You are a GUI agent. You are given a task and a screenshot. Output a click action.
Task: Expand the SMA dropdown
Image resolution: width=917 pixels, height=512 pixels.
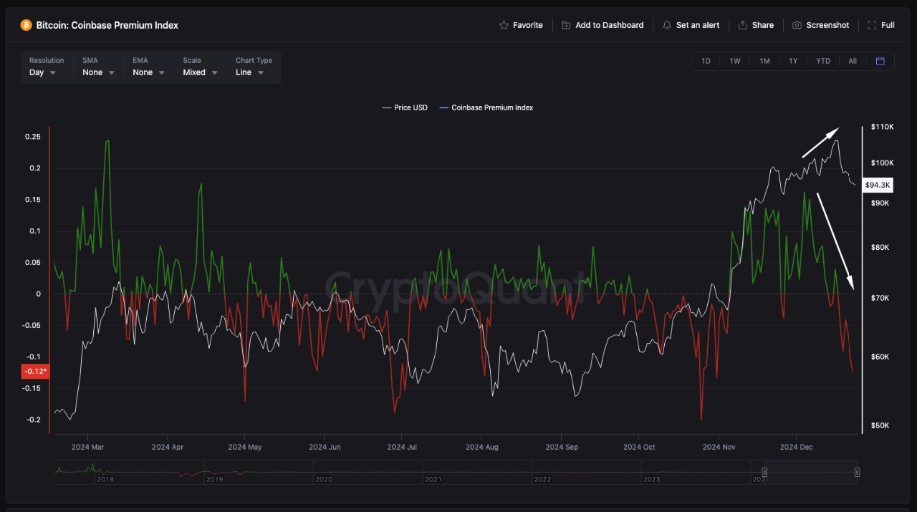pos(97,72)
